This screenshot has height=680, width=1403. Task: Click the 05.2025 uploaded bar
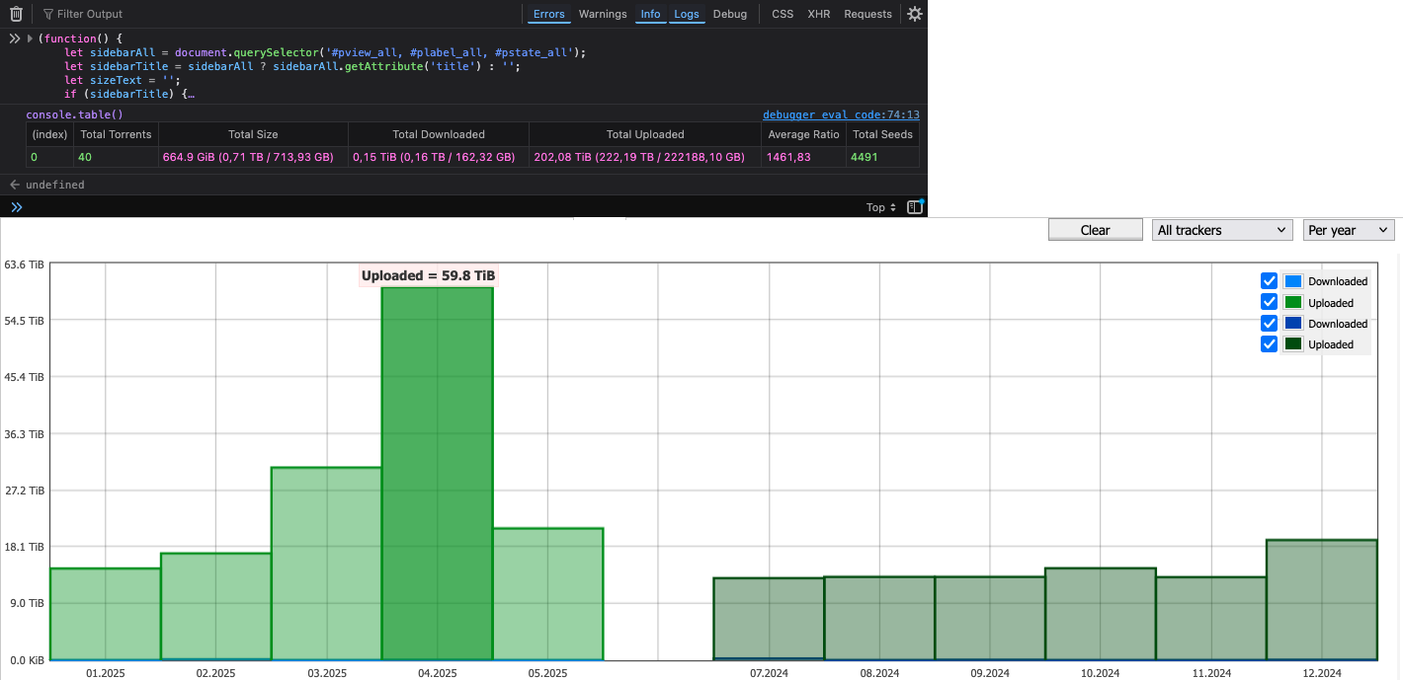547,594
